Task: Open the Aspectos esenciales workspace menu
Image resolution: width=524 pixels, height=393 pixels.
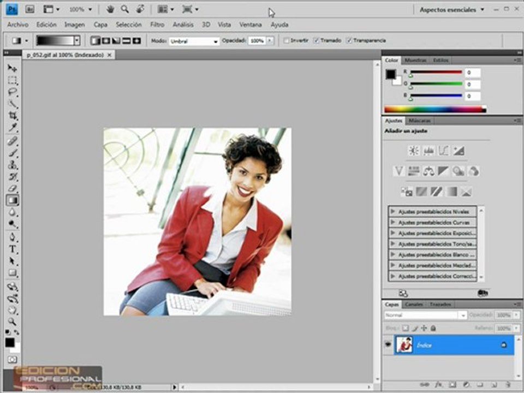Action: pyautogui.click(x=452, y=10)
